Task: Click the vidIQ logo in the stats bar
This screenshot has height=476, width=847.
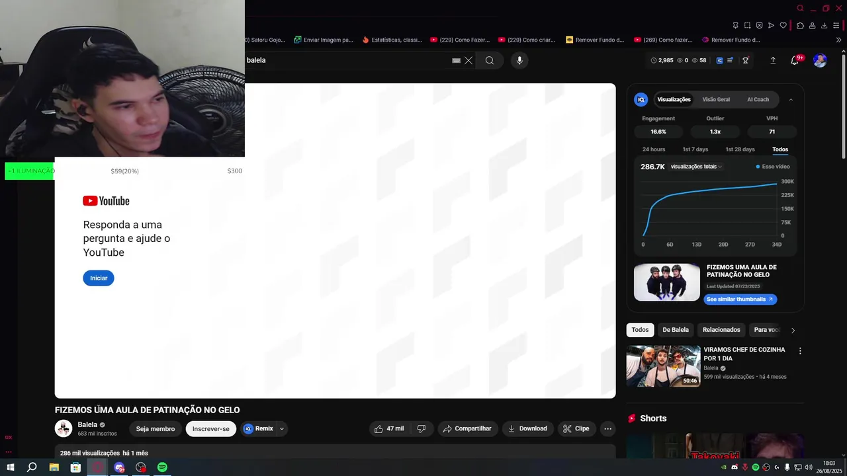Action: pyautogui.click(x=720, y=60)
